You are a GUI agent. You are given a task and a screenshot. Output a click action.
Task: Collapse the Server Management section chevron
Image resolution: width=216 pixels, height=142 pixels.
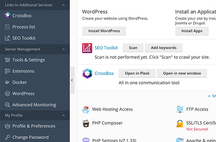tap(64, 49)
